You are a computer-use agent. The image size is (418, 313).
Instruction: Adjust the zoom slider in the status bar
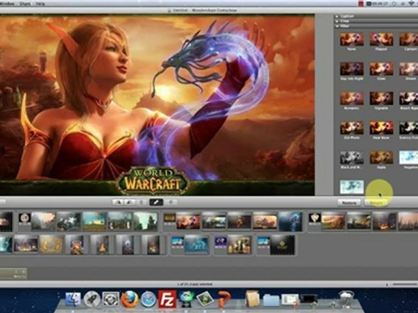pyautogui.click(x=405, y=284)
